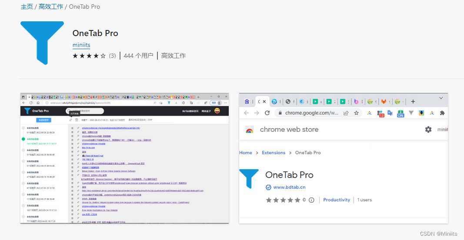
Task: Open a new tab with the plus button
Action: click(x=413, y=101)
